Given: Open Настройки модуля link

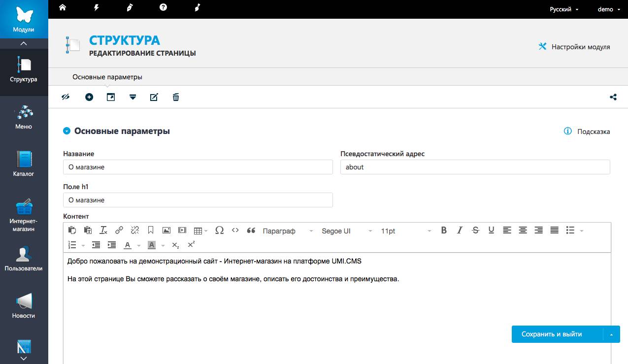Looking at the screenshot, I should coord(574,47).
